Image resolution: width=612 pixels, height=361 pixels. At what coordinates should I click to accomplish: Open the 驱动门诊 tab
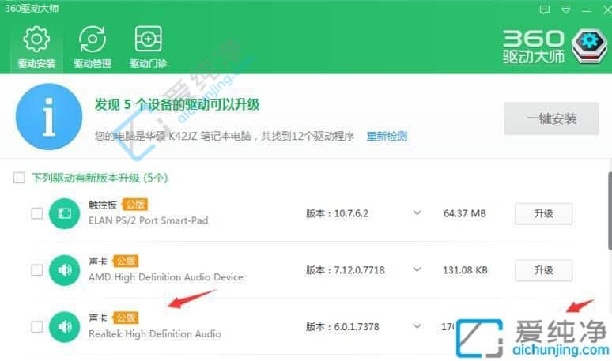(x=149, y=47)
